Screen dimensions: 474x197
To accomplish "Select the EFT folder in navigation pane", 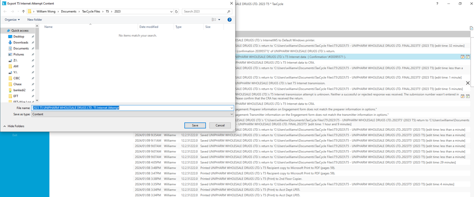I will (16, 96).
